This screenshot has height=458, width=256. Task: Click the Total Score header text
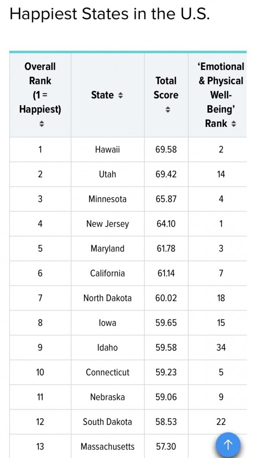point(166,88)
